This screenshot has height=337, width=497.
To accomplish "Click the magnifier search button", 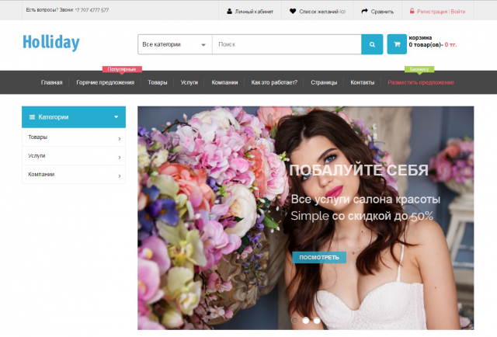I will [x=372, y=44].
